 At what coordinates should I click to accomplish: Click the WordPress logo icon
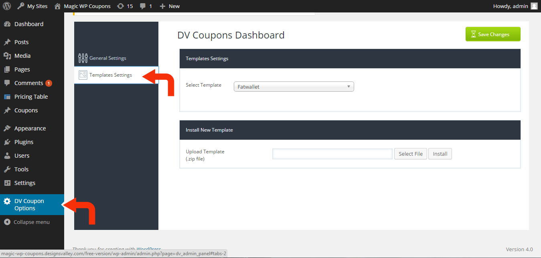[7, 6]
